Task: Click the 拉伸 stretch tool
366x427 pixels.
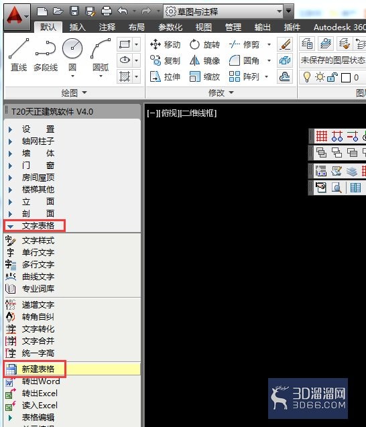Action: (165, 76)
